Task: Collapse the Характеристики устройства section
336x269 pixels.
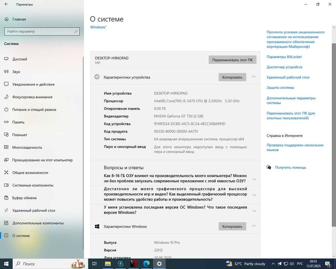Action: tap(254, 77)
